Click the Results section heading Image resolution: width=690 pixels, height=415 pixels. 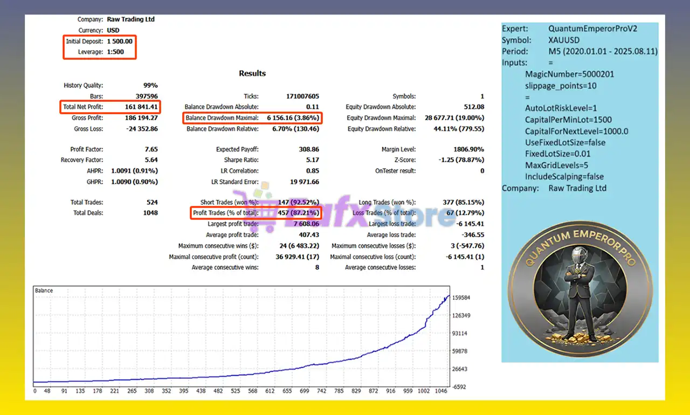[252, 73]
